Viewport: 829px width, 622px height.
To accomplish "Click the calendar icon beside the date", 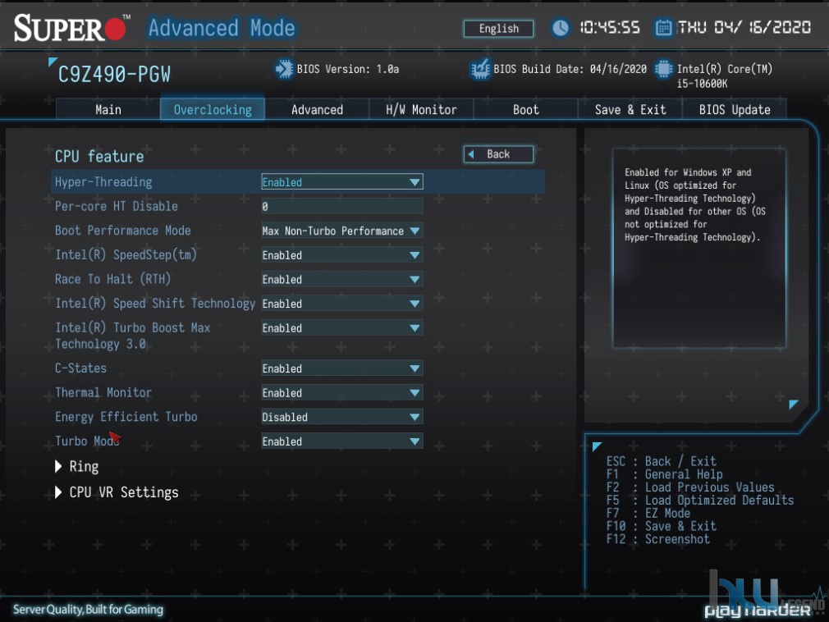I will (663, 27).
